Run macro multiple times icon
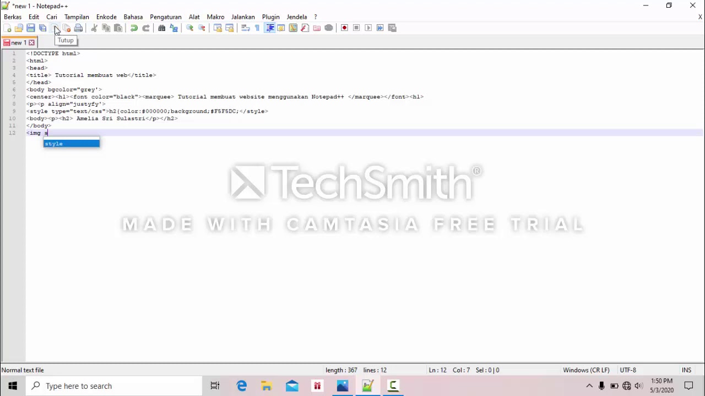This screenshot has height=396, width=705. pos(380,28)
